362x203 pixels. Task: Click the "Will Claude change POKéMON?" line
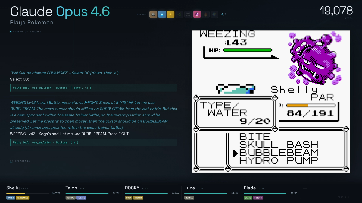pyautogui.click(x=65, y=73)
